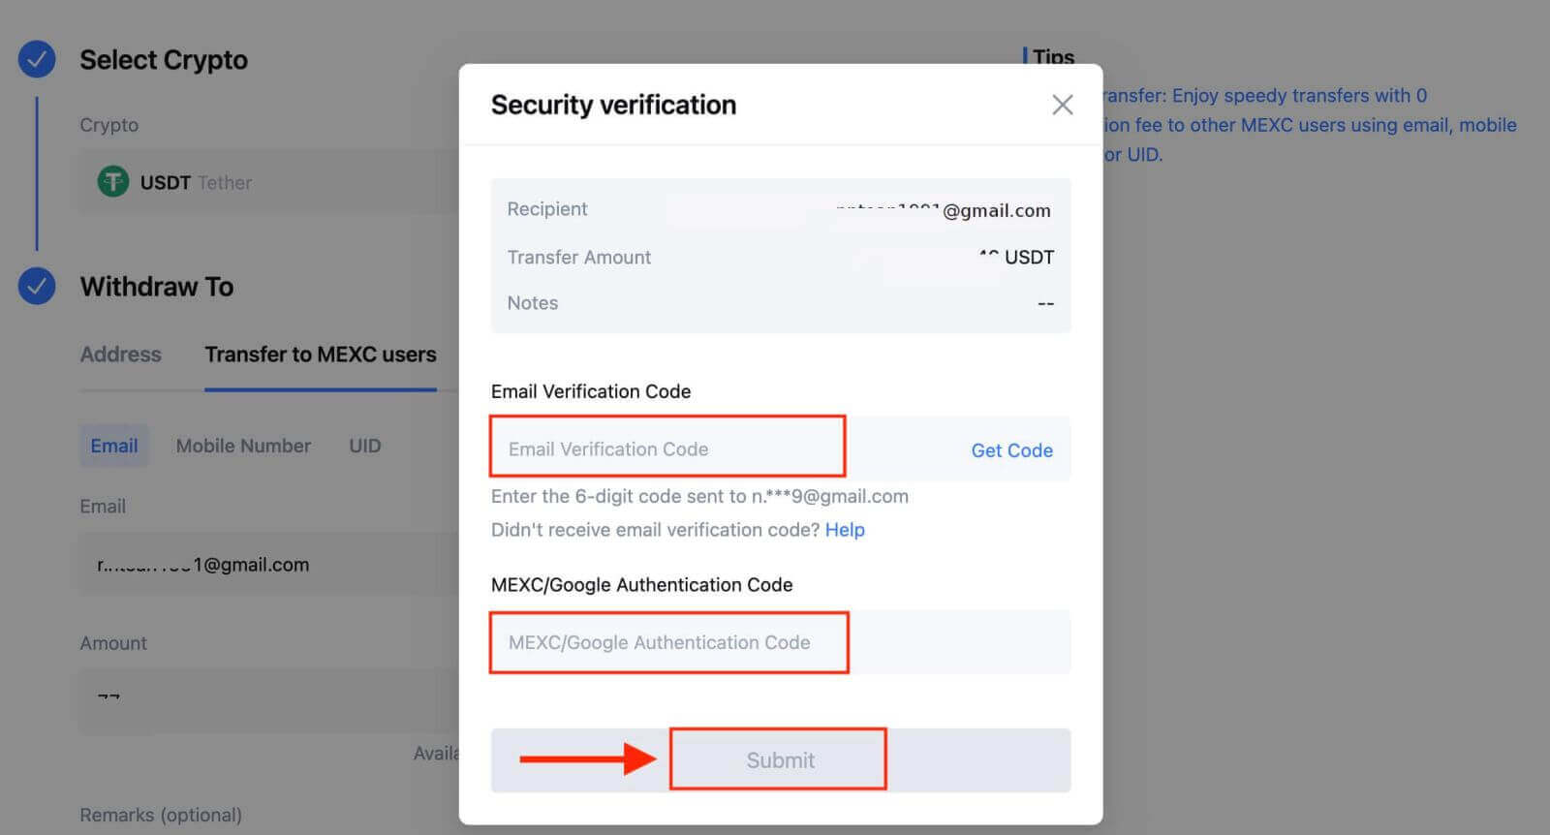Click the Transfer Amount USDT value
This screenshot has width=1550, height=835.
coord(1015,257)
